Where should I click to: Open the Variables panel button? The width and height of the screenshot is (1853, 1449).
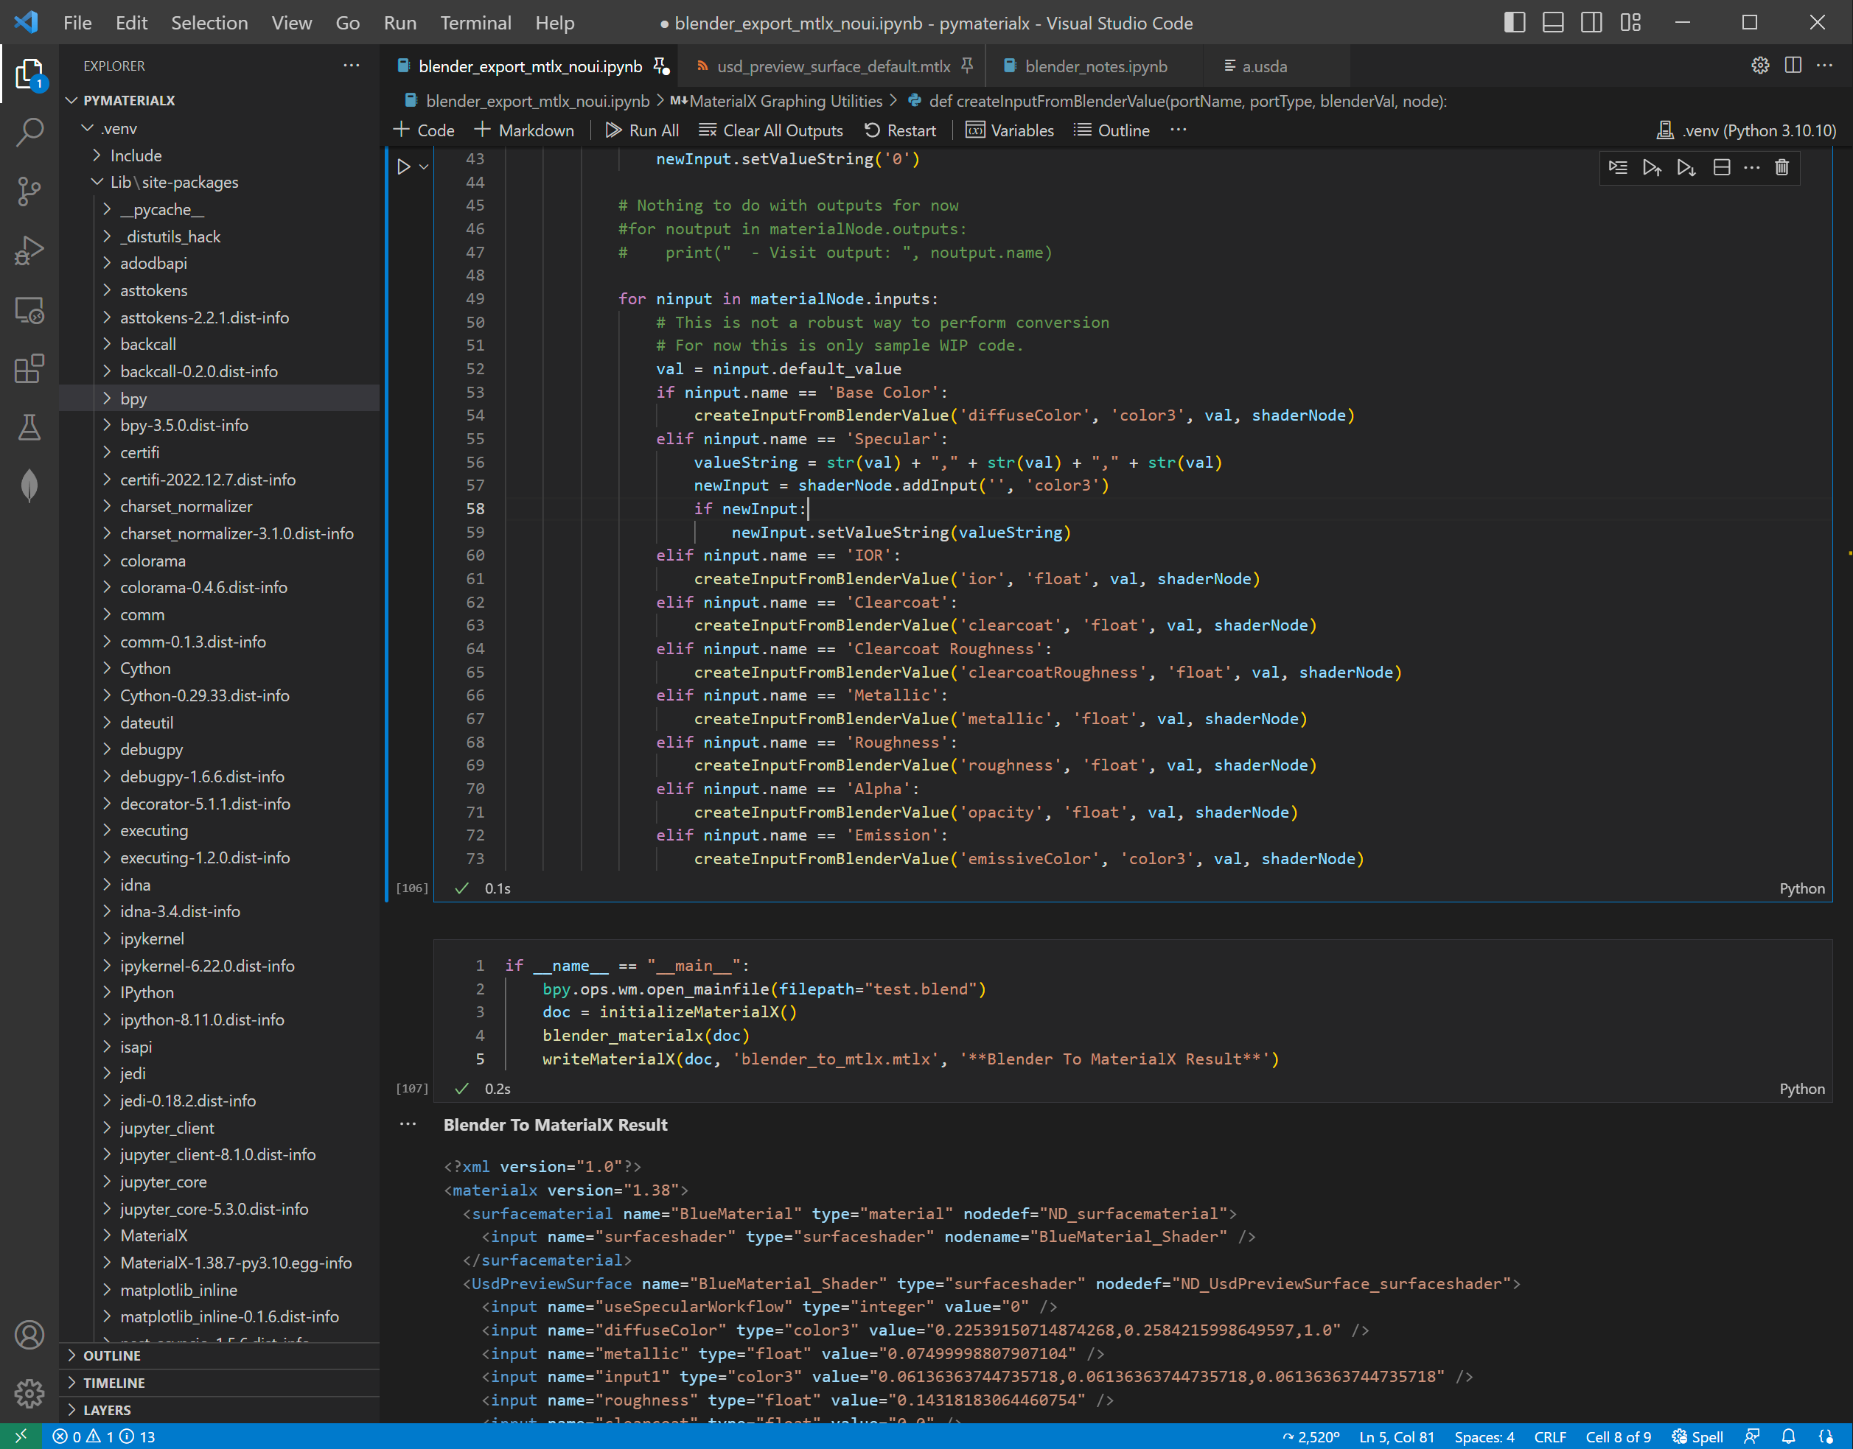(x=1010, y=130)
